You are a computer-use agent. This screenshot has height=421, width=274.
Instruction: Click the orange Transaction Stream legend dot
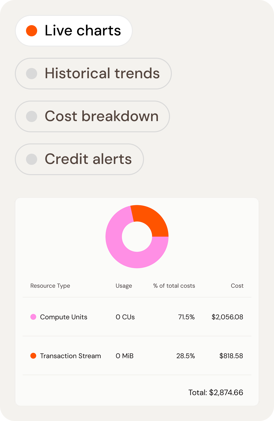pyautogui.click(x=33, y=356)
